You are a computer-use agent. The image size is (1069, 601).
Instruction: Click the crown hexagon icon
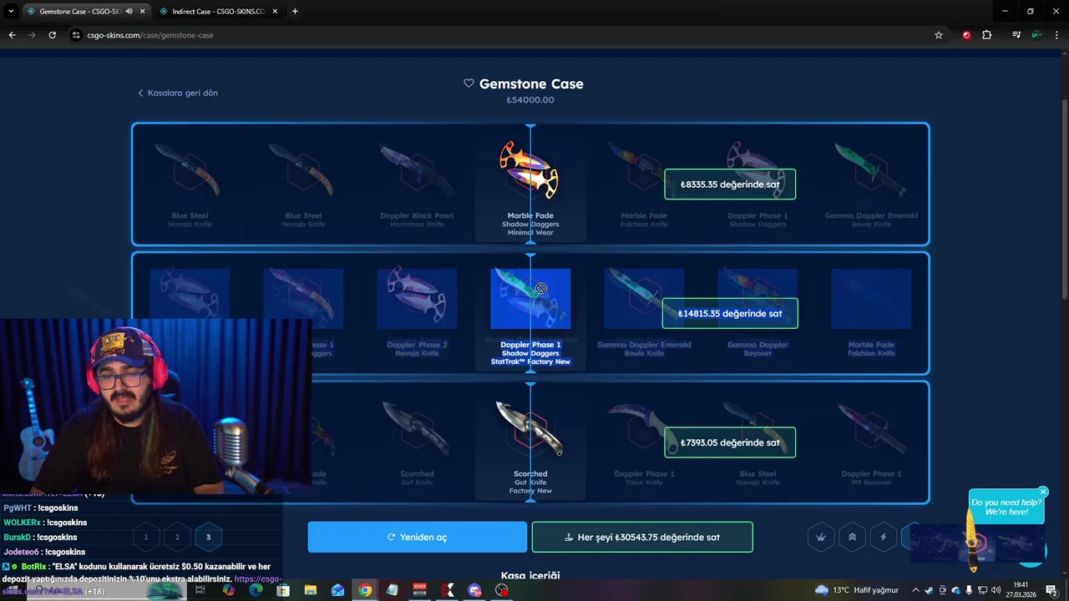point(821,538)
